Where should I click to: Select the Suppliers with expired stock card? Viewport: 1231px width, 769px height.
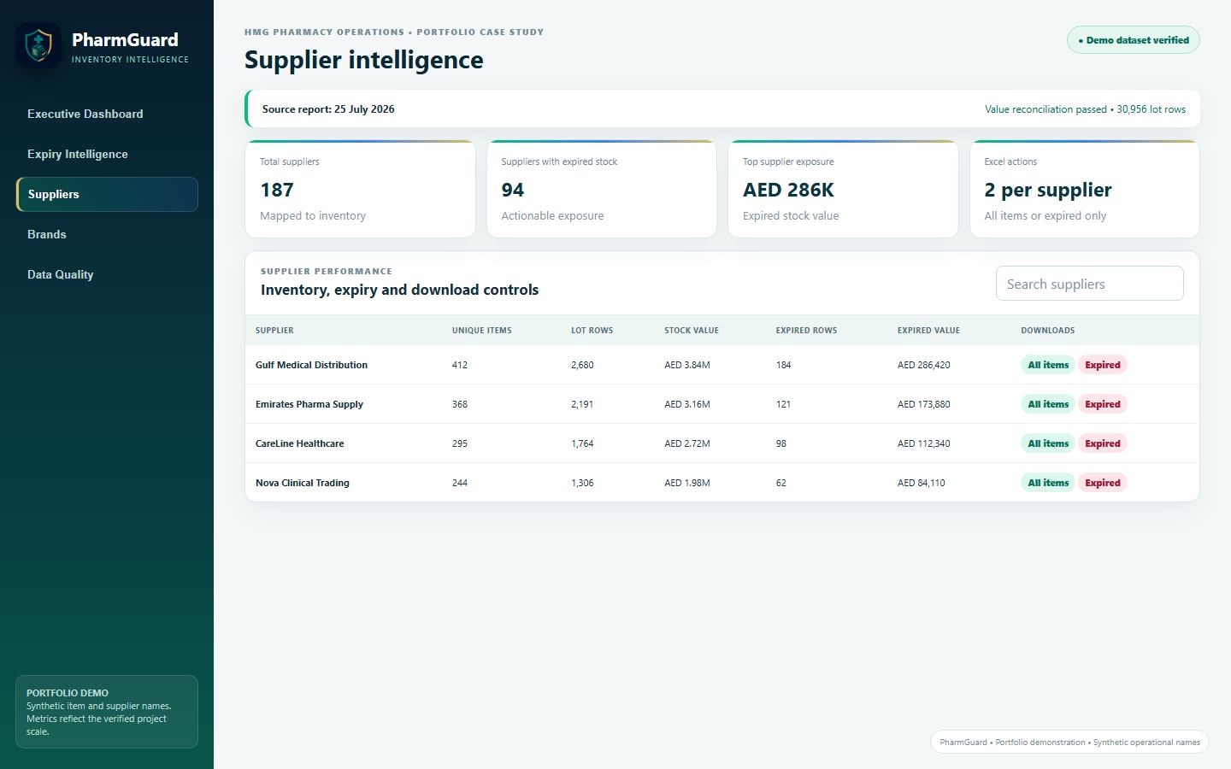coord(602,189)
